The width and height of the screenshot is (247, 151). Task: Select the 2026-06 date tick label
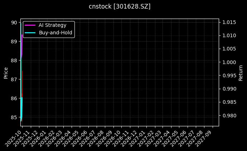pos(82,136)
